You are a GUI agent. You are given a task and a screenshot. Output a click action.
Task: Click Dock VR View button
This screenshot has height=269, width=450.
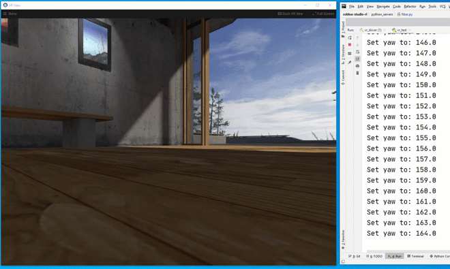click(x=290, y=14)
